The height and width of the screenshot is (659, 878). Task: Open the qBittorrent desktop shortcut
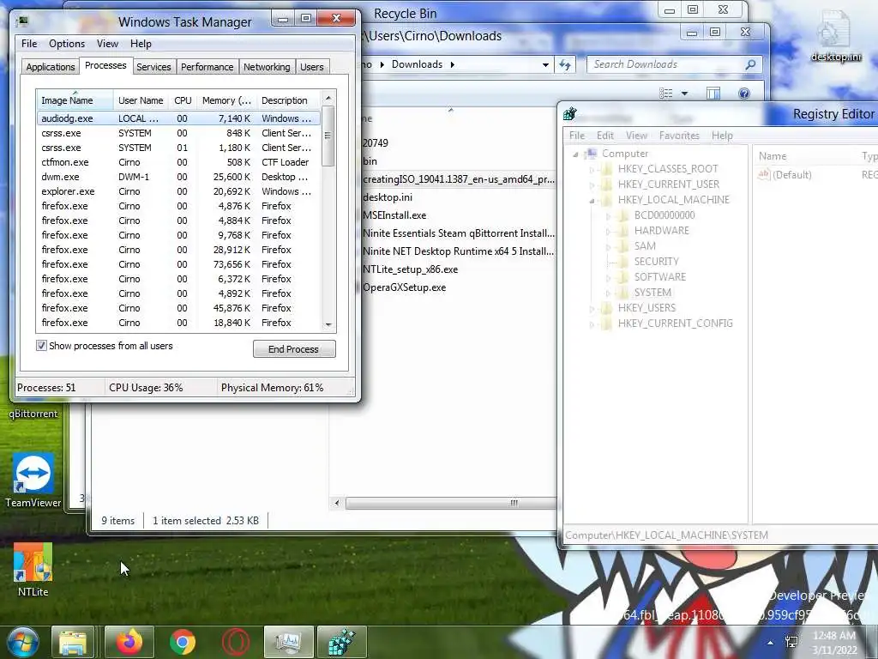click(x=33, y=414)
